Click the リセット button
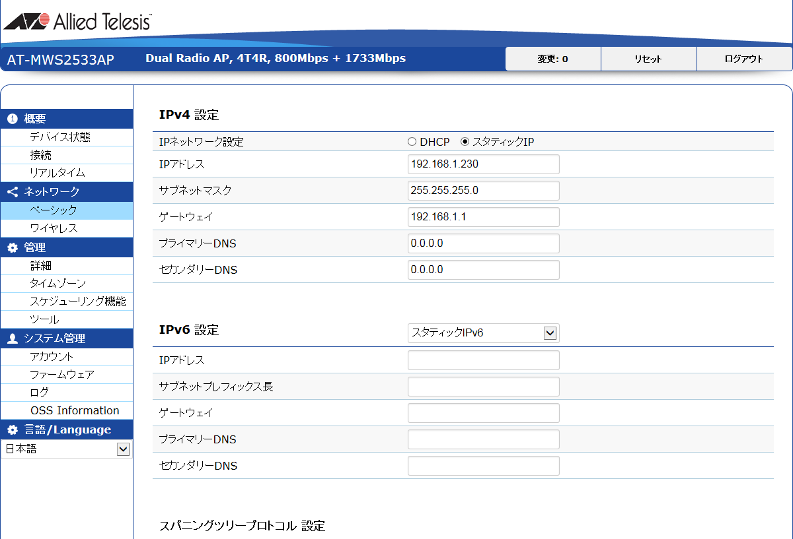This screenshot has width=793, height=539. point(649,59)
